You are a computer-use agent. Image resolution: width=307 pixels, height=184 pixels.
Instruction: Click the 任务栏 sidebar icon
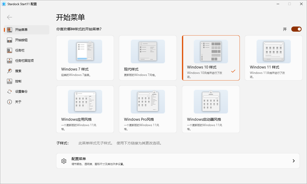(10, 50)
